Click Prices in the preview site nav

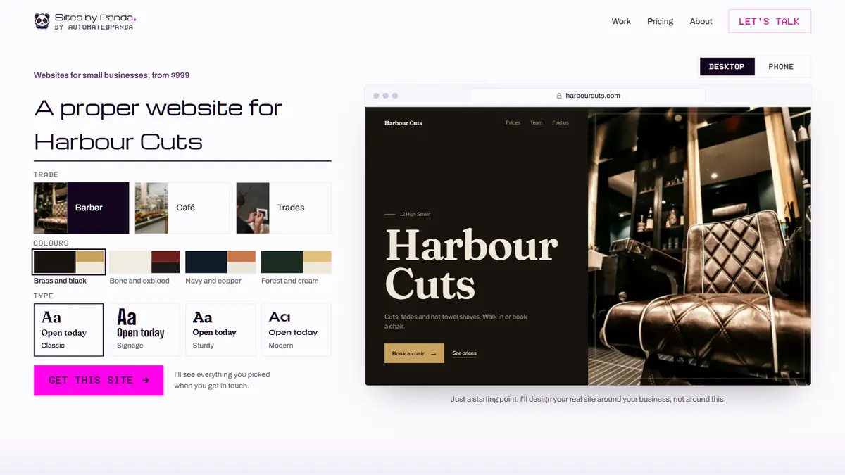[x=513, y=123]
